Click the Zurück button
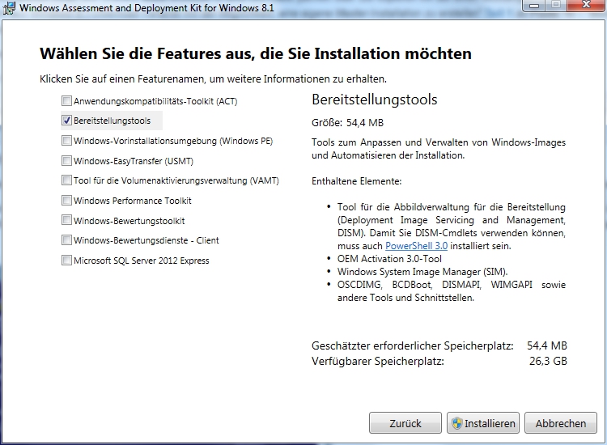The image size is (607, 445). coord(405,423)
